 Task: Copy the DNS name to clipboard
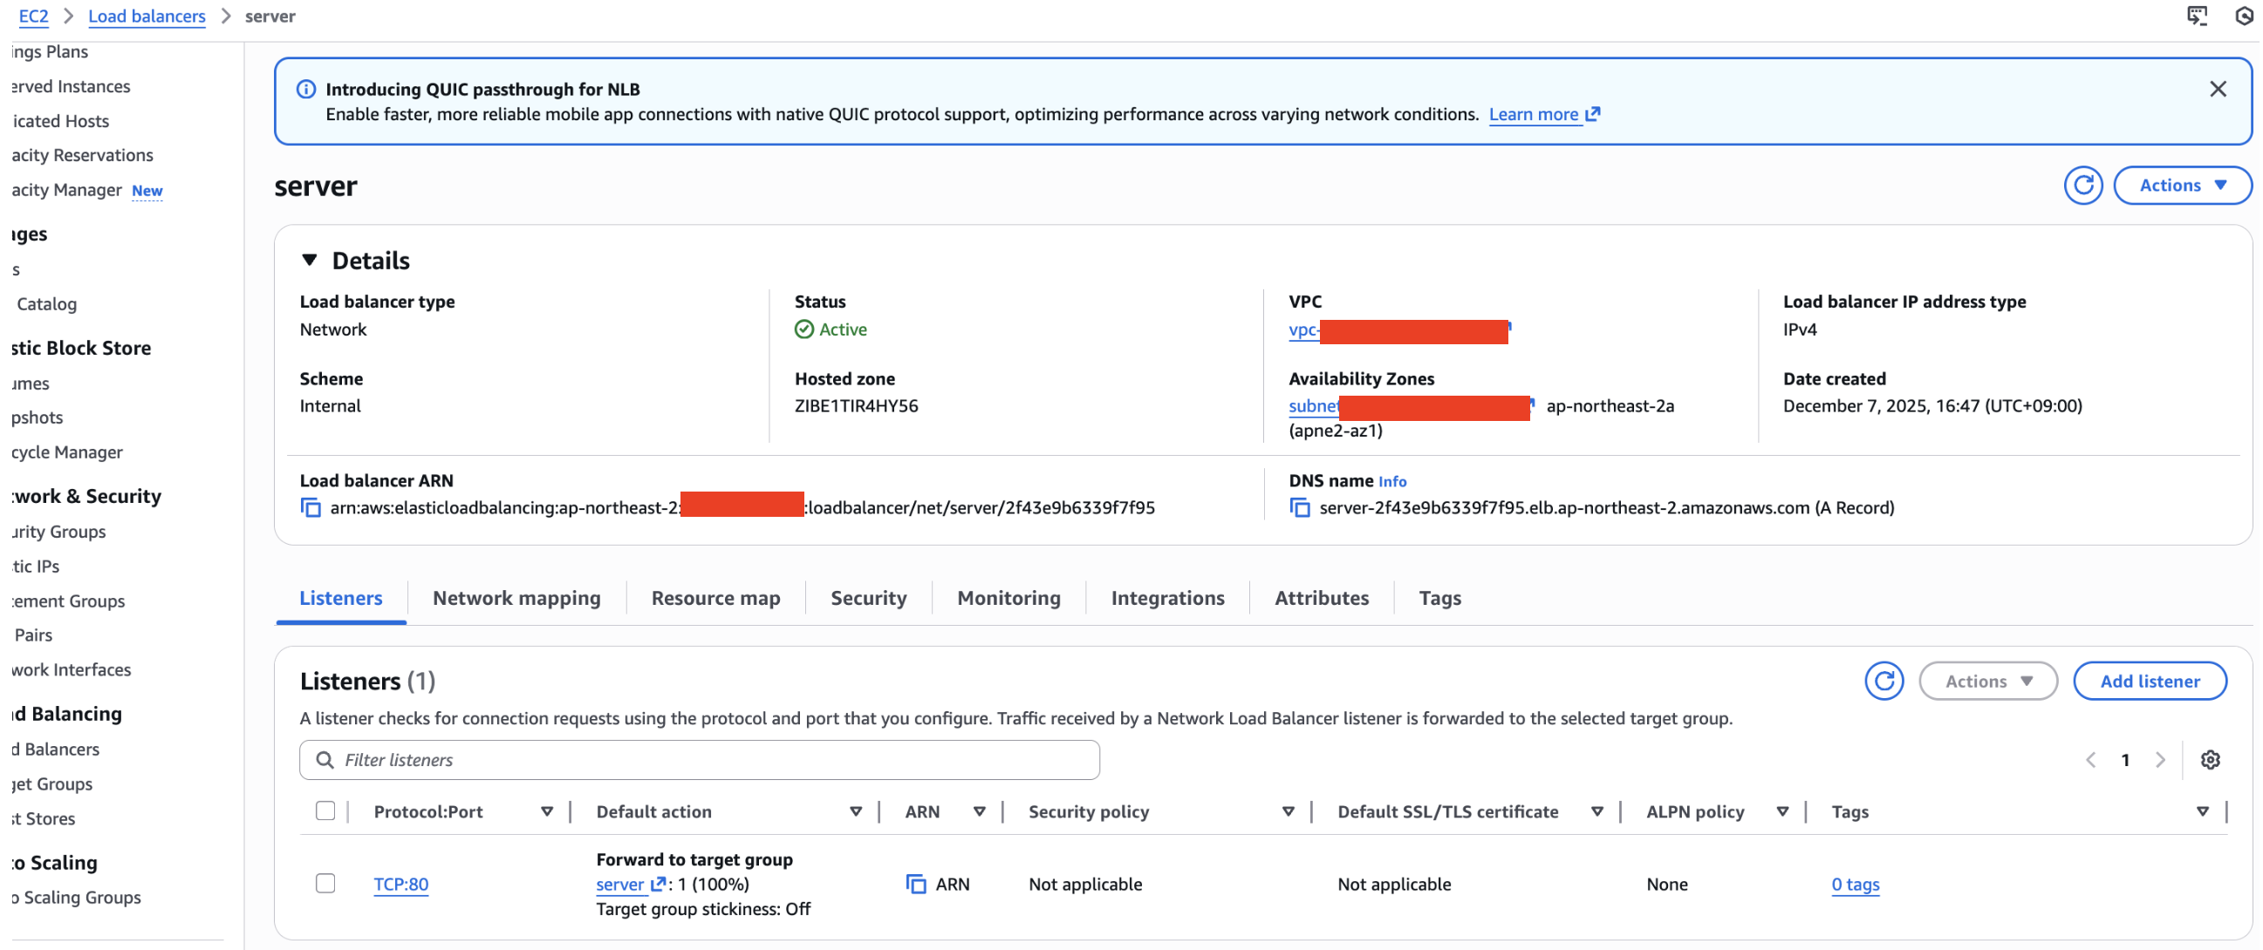[1299, 508]
